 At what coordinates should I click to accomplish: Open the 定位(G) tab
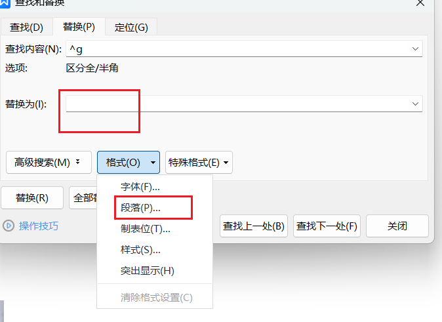click(131, 27)
